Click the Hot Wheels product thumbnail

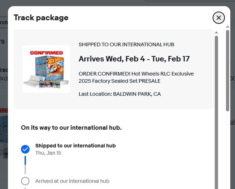click(x=46, y=69)
